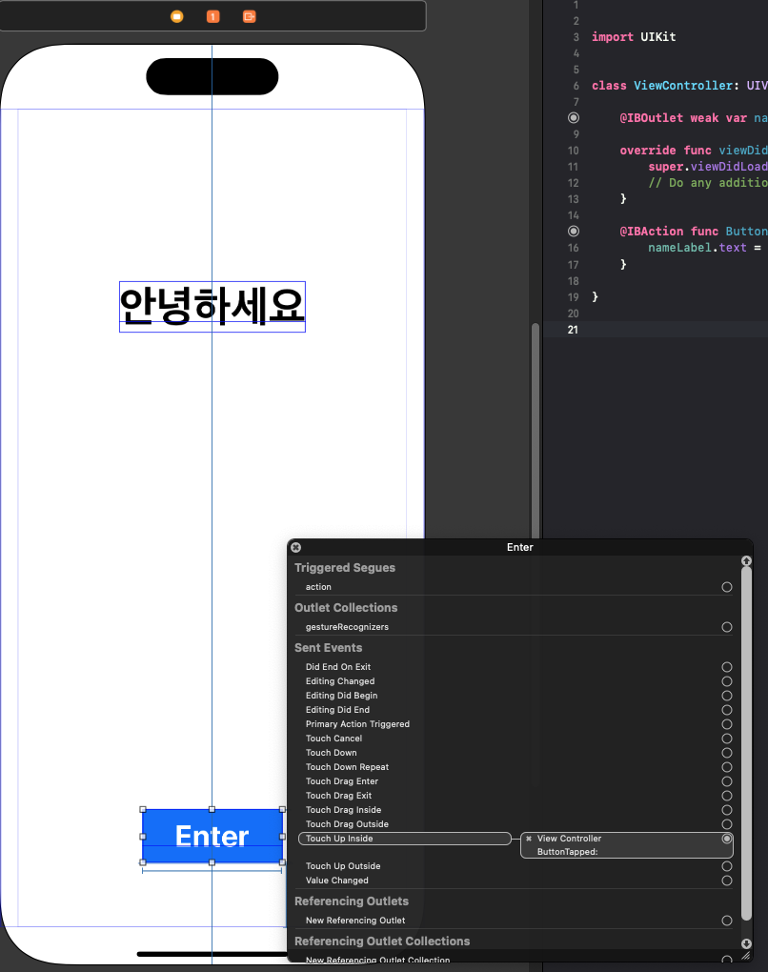Click the super.viewDidLoad code line
This screenshot has height=972, width=768.
tap(708, 166)
